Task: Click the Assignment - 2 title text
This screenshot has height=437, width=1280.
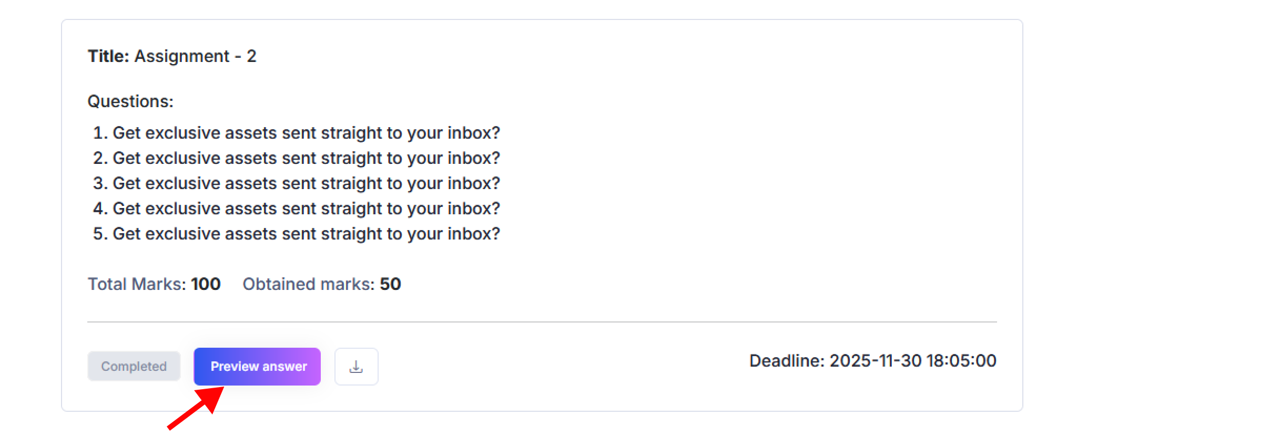Action: click(x=195, y=56)
